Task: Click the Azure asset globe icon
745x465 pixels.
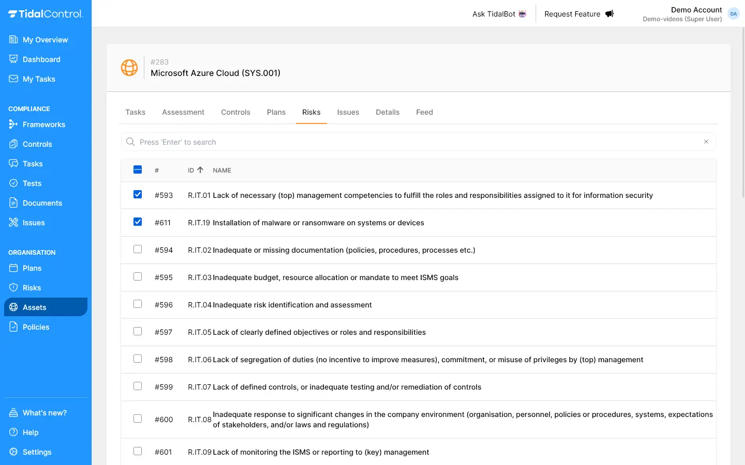Action: (129, 68)
